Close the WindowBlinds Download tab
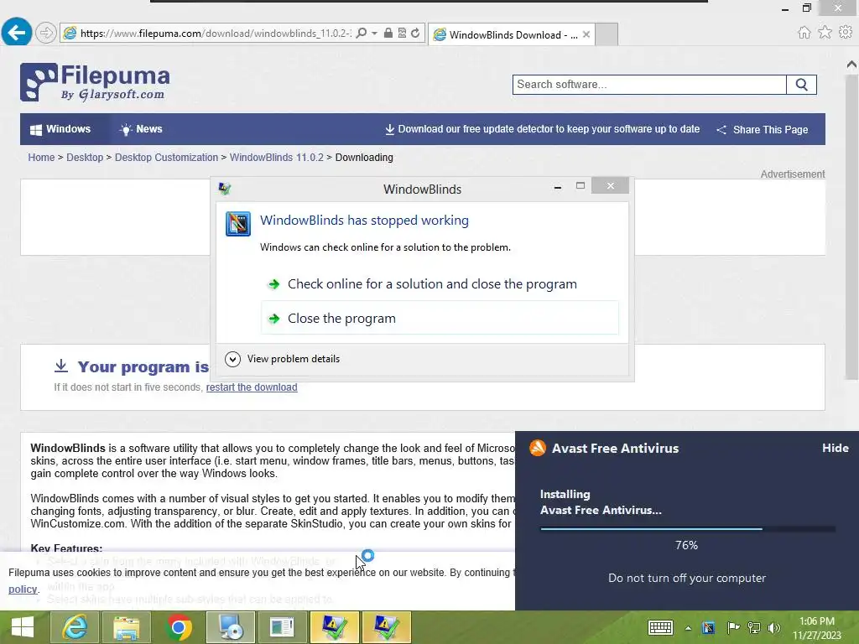Viewport: 859px width, 644px height. click(586, 34)
